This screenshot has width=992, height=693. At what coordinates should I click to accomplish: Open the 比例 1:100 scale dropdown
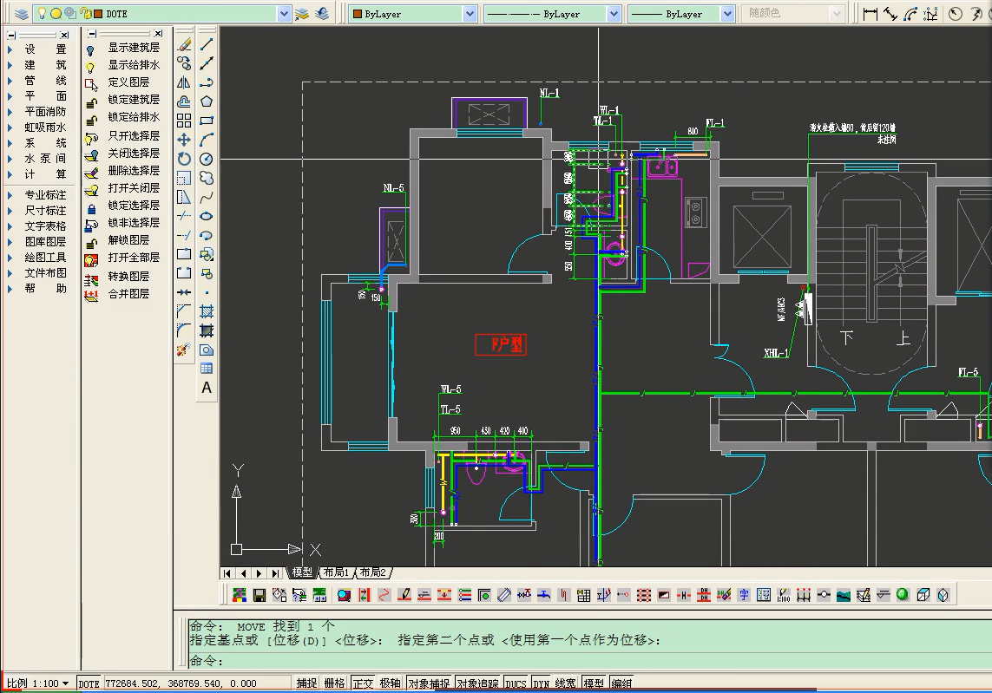point(38,683)
